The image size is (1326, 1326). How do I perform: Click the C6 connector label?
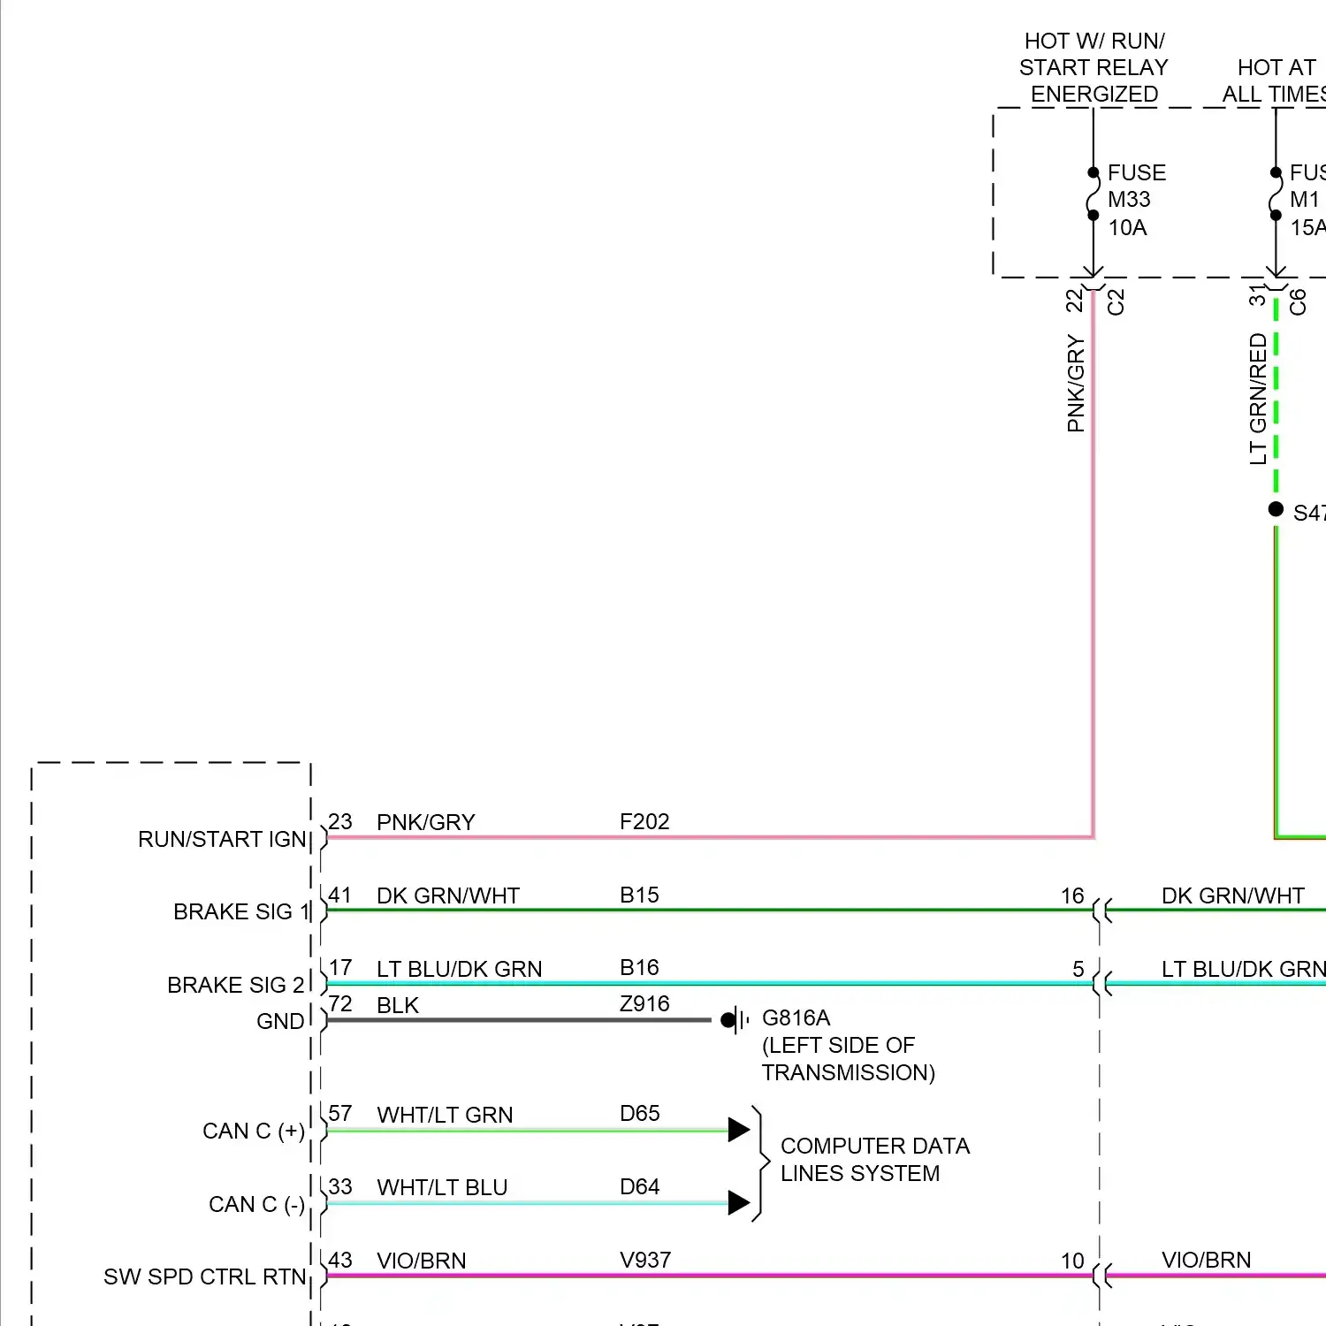click(x=1298, y=302)
